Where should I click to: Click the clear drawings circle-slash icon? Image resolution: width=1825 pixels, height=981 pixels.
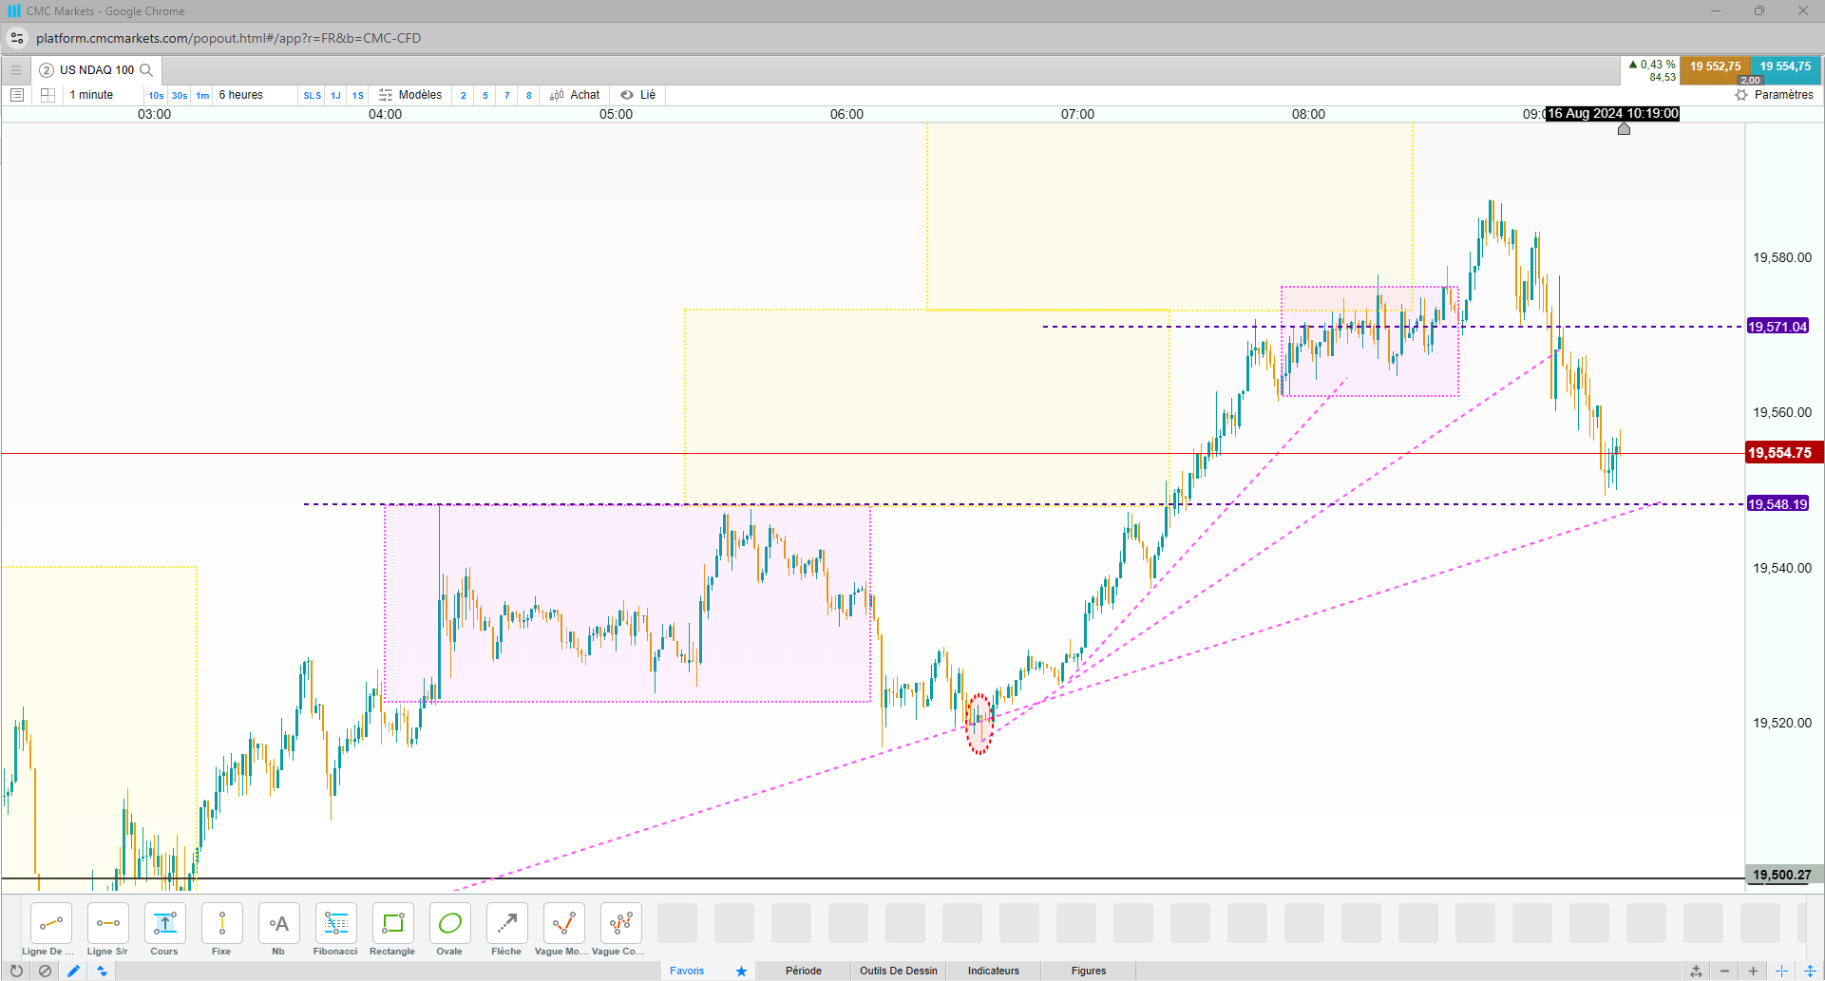tap(45, 971)
